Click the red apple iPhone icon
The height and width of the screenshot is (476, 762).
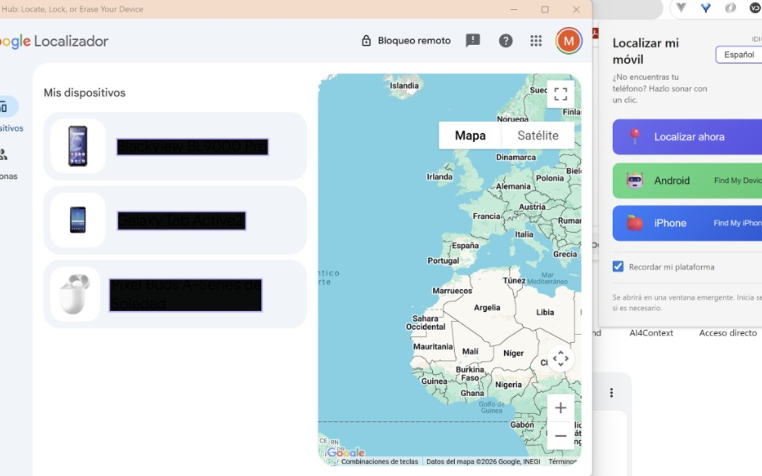[x=635, y=223]
